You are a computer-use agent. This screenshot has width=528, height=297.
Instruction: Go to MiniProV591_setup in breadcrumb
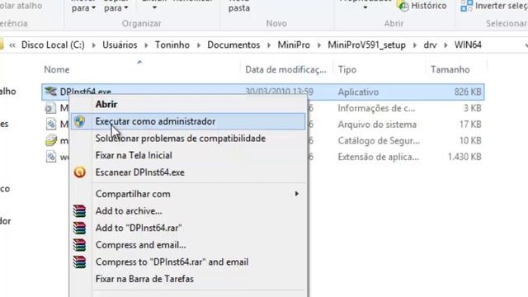coord(366,45)
